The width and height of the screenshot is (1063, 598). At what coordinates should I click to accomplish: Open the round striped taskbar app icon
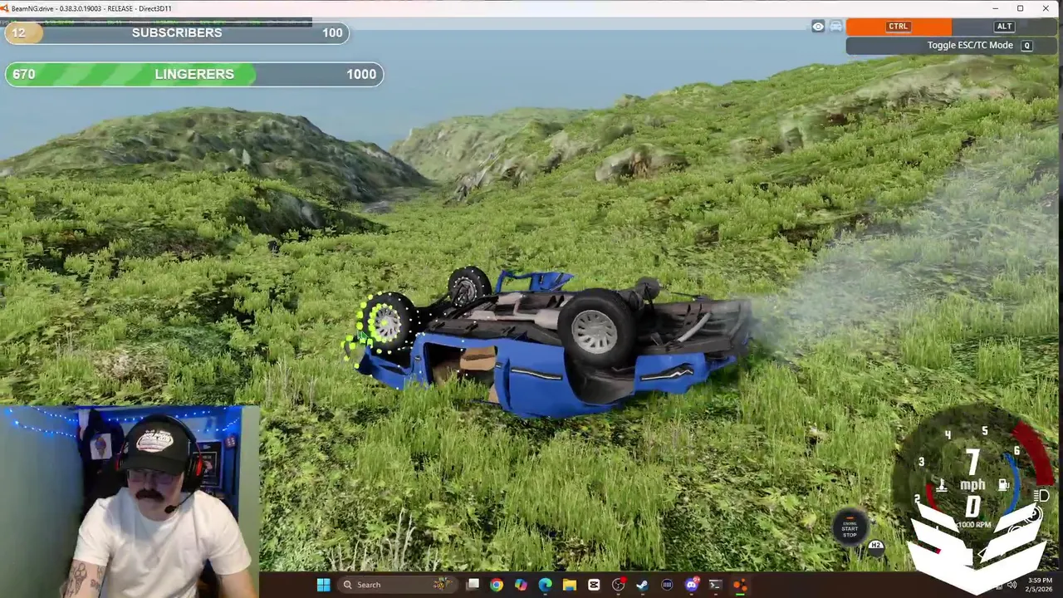pos(667,585)
